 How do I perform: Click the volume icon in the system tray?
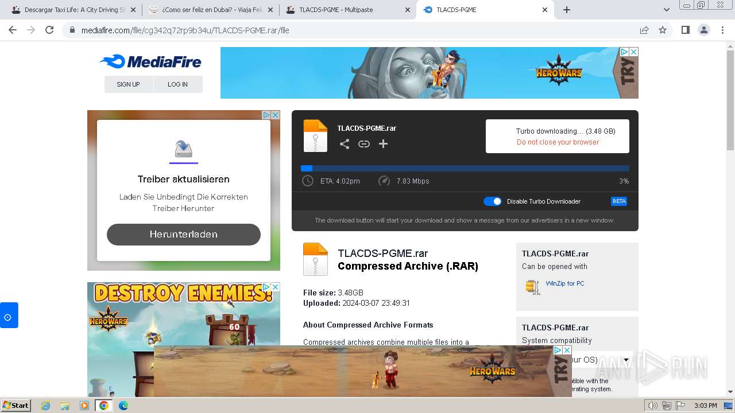[653, 406]
